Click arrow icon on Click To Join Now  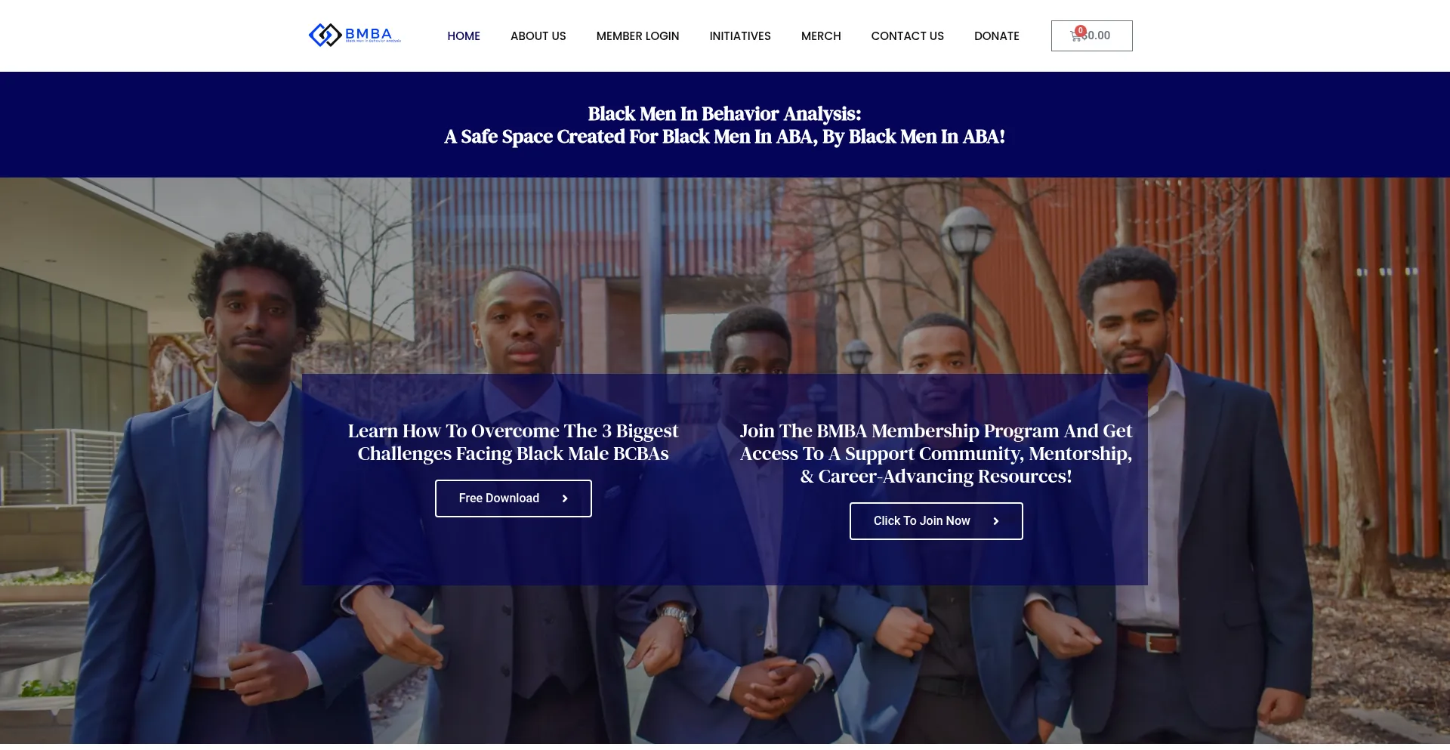click(x=995, y=521)
